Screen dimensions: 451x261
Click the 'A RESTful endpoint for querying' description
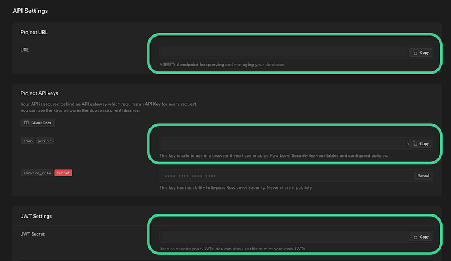222,65
